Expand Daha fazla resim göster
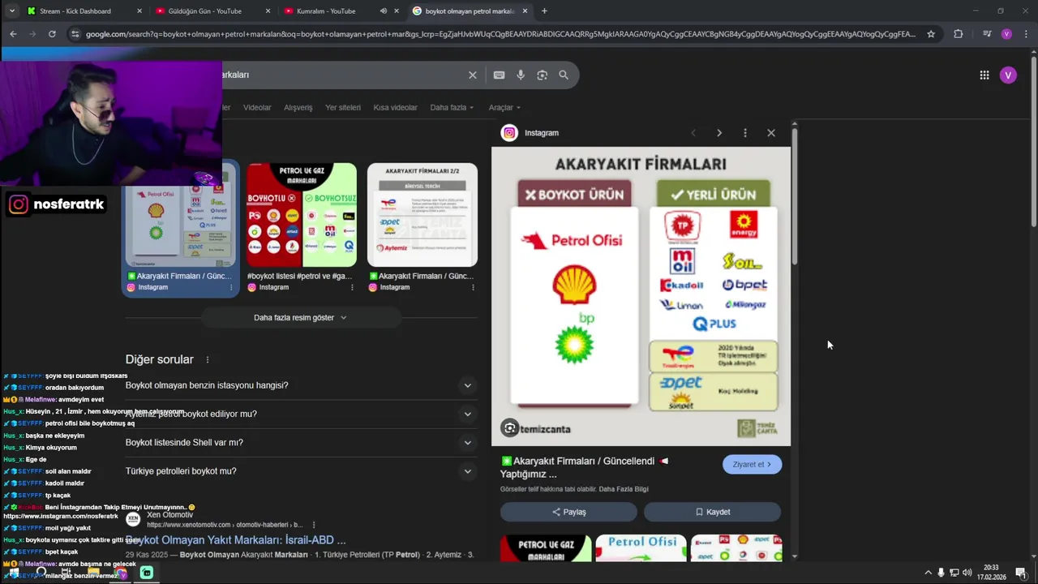Screen dimensions: 1038x584 (x=300, y=318)
